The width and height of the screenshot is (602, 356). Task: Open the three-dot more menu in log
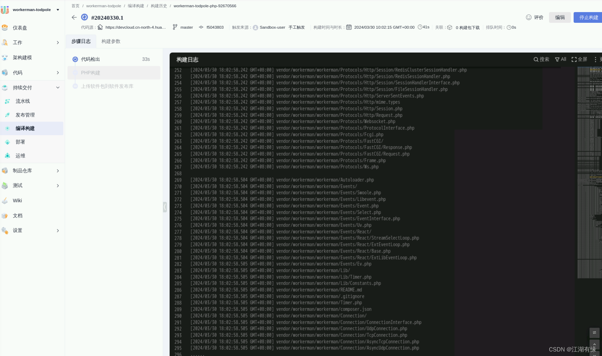pos(595,60)
